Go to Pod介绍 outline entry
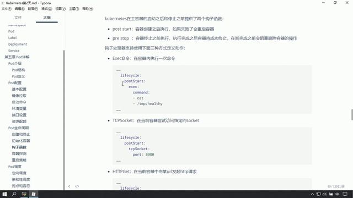 click(x=15, y=64)
